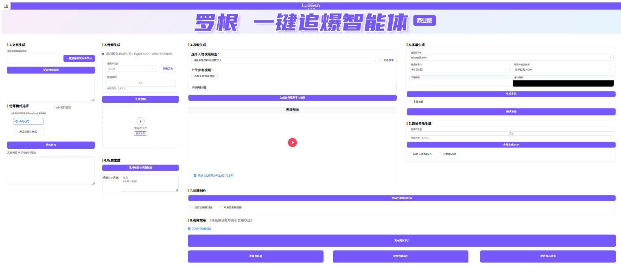Open the sidebar hamburger menu
621x280 pixels.
pos(6,6)
